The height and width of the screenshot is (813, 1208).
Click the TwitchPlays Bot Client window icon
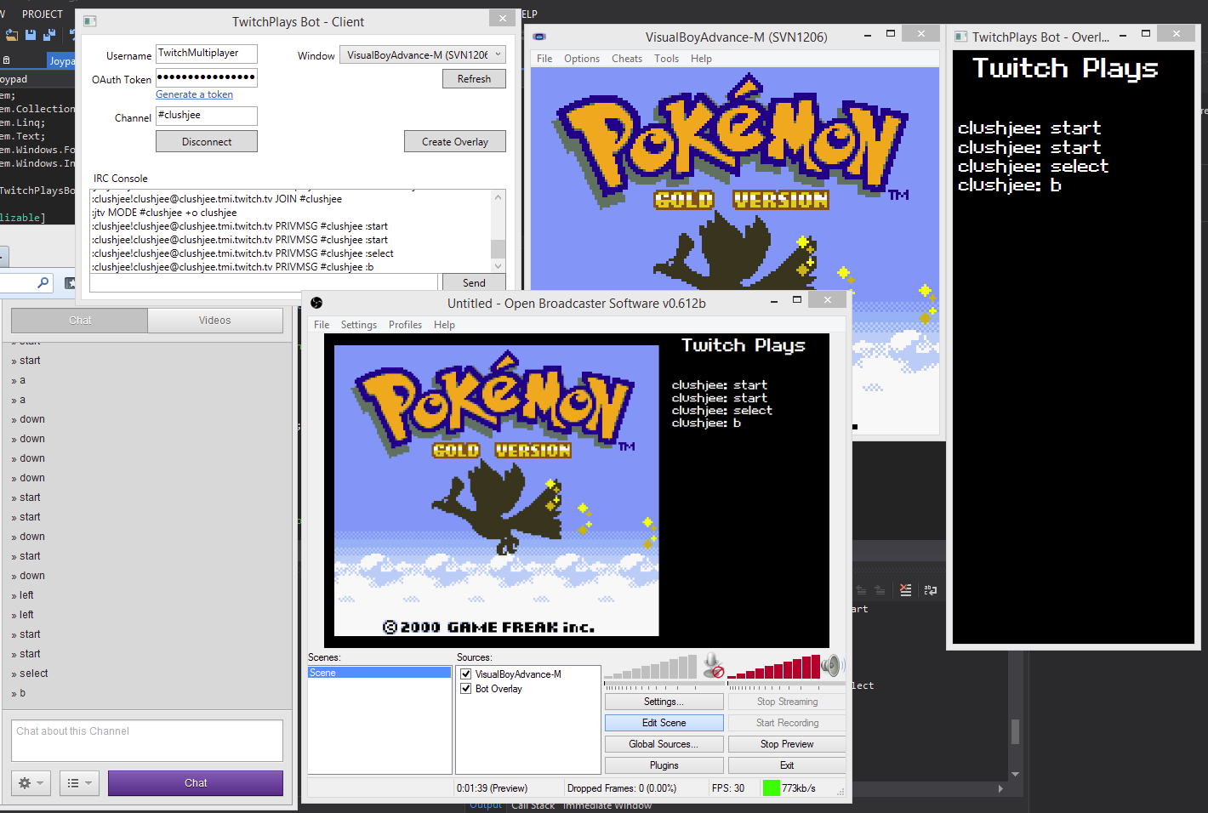(89, 21)
